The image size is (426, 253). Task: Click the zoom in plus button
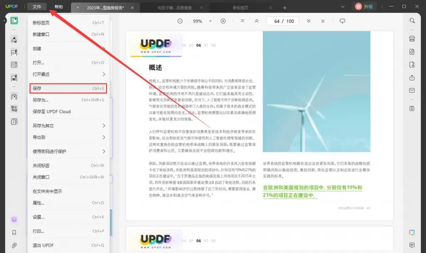[x=223, y=21]
